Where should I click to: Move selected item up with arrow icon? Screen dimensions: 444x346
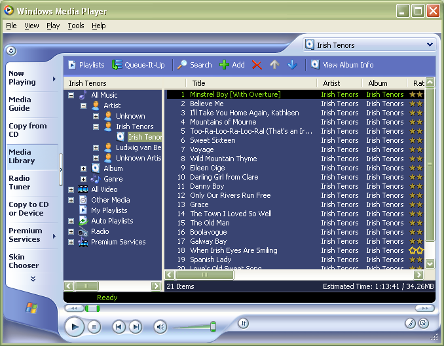click(x=274, y=65)
